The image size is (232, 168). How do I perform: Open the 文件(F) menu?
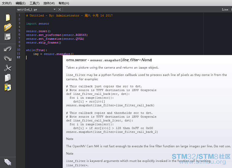coord(7,3)
